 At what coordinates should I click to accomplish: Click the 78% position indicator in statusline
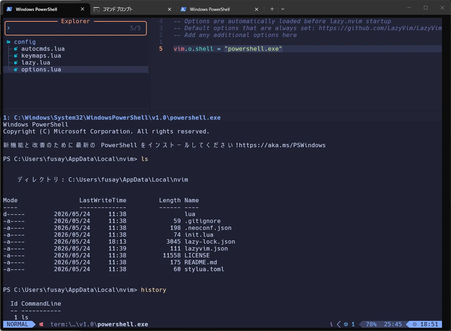371,324
